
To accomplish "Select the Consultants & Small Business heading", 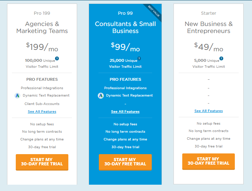I will click(x=125, y=27).
